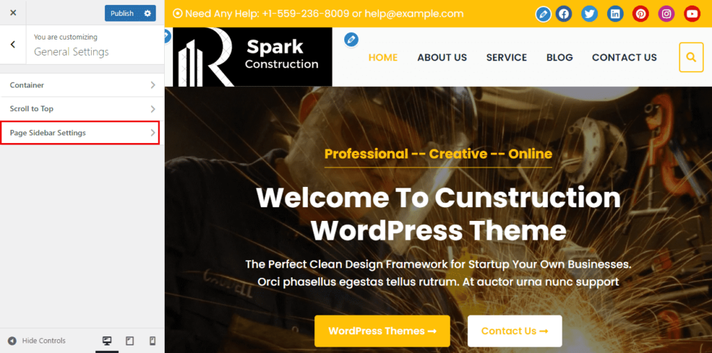Screen dimensions: 712x353
Task: Switch to desktop preview mode
Action: click(x=107, y=340)
